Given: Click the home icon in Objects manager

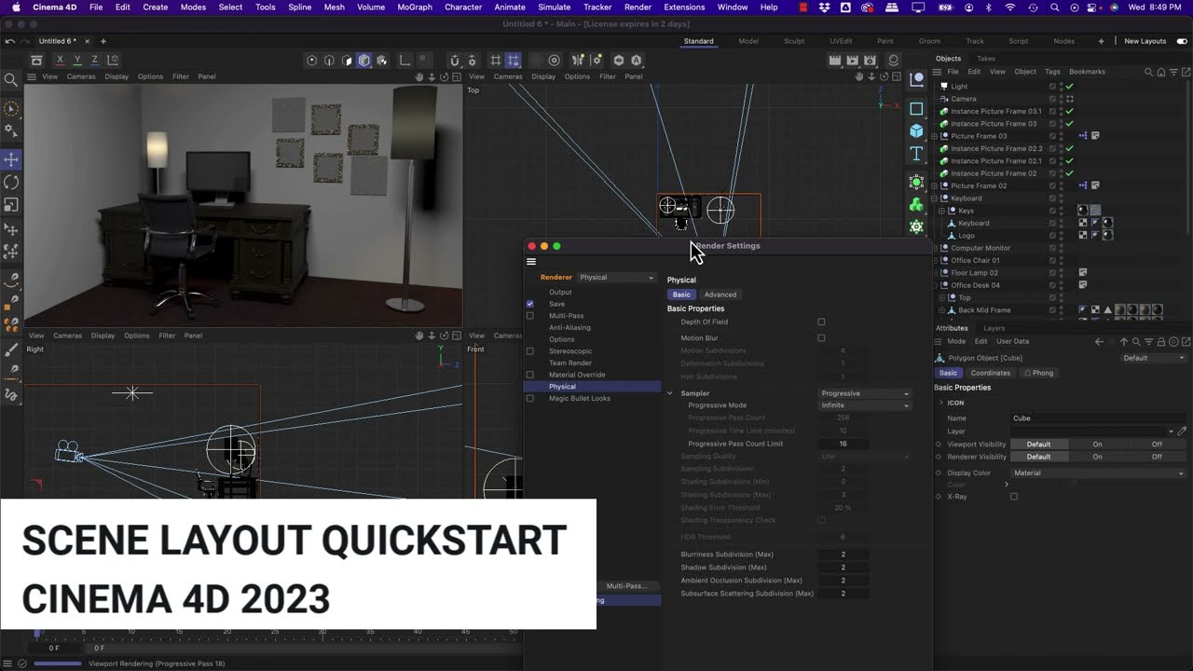Looking at the screenshot, I should 1161,72.
